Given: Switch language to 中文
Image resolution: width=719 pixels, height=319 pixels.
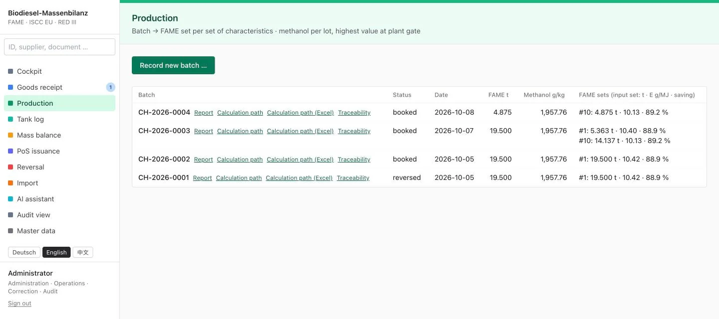Looking at the screenshot, I should 83,252.
